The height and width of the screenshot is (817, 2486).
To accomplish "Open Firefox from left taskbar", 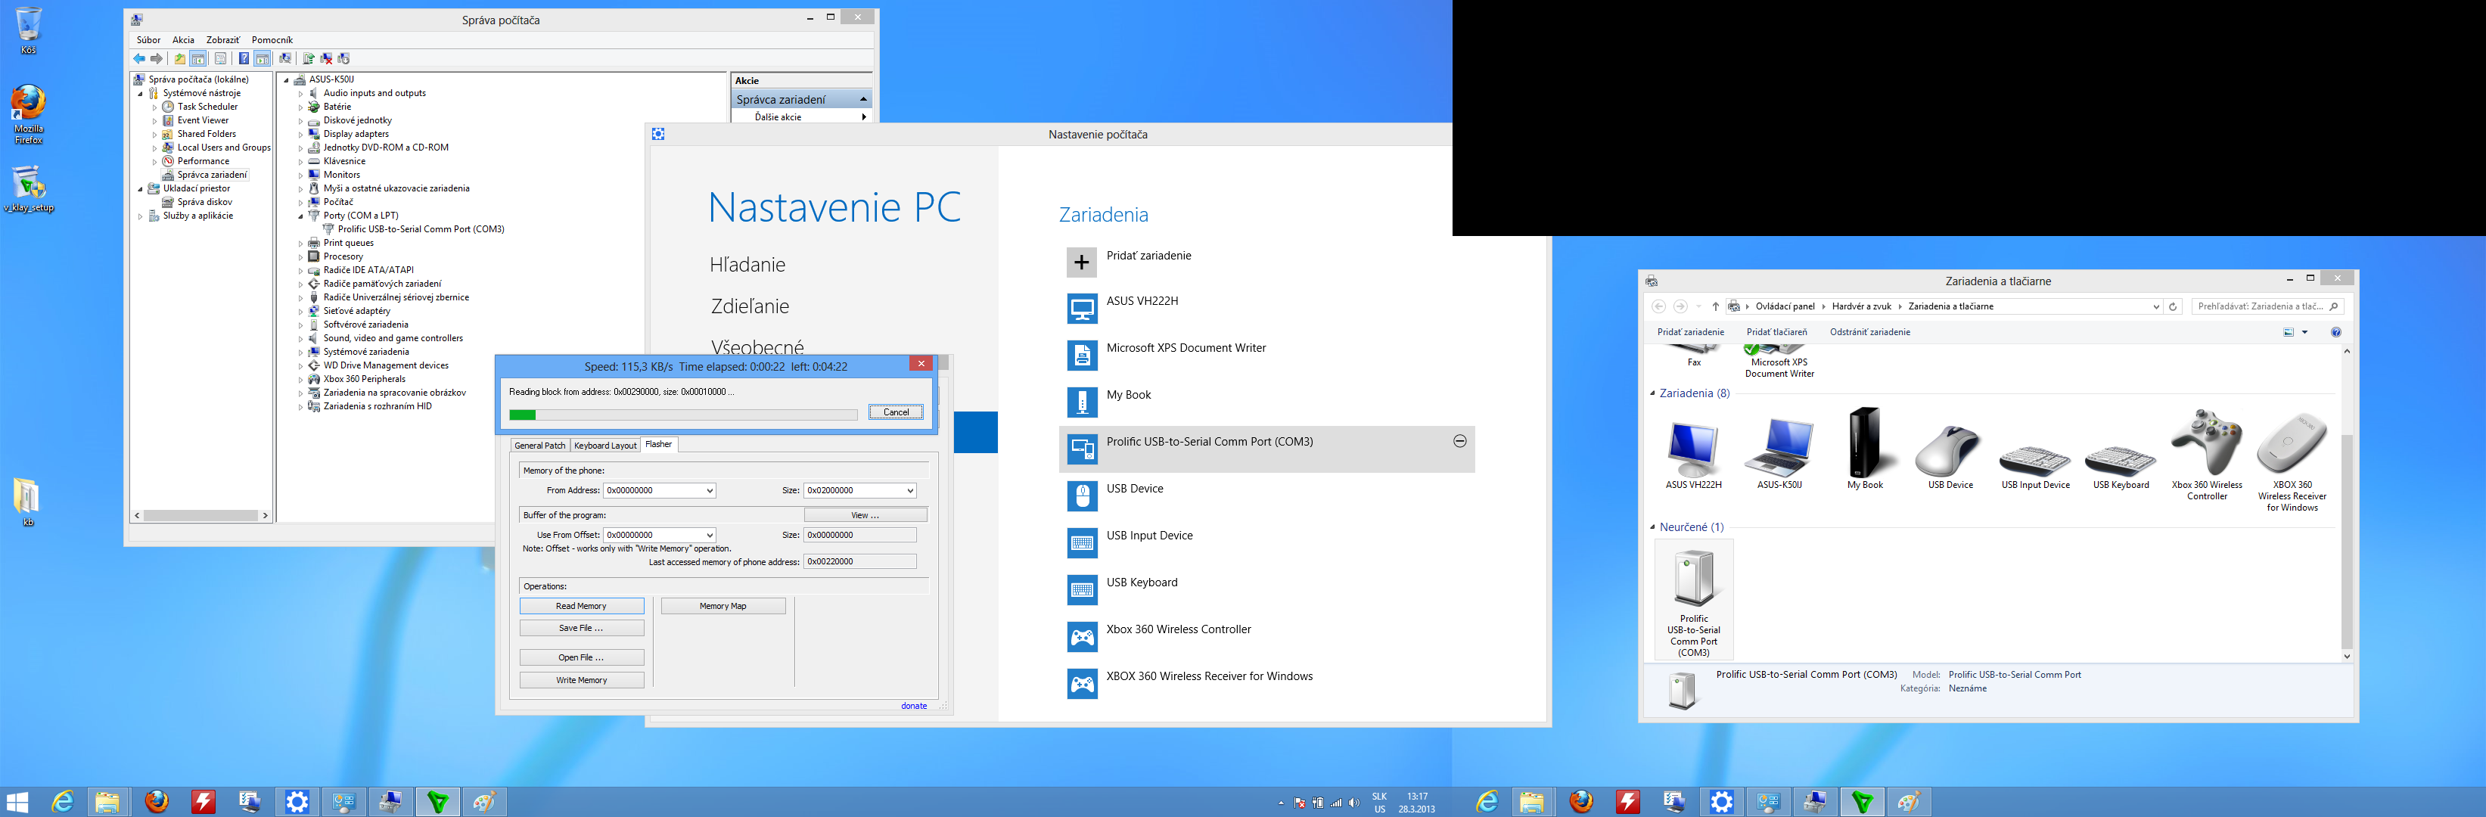I will point(157,802).
